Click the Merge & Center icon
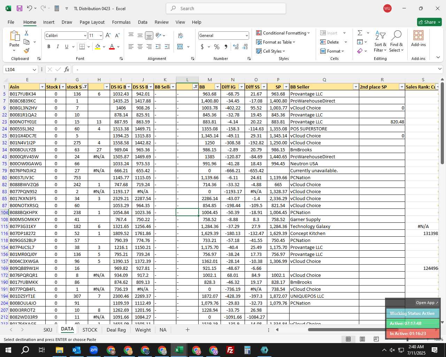446x357 pixels. (x=180, y=47)
